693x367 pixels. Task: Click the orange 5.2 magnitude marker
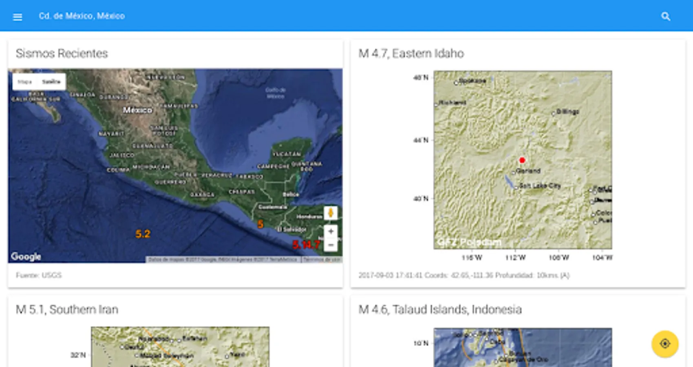143,234
